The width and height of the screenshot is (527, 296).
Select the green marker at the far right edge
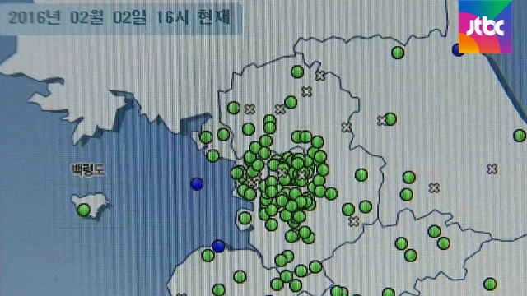tap(520, 136)
